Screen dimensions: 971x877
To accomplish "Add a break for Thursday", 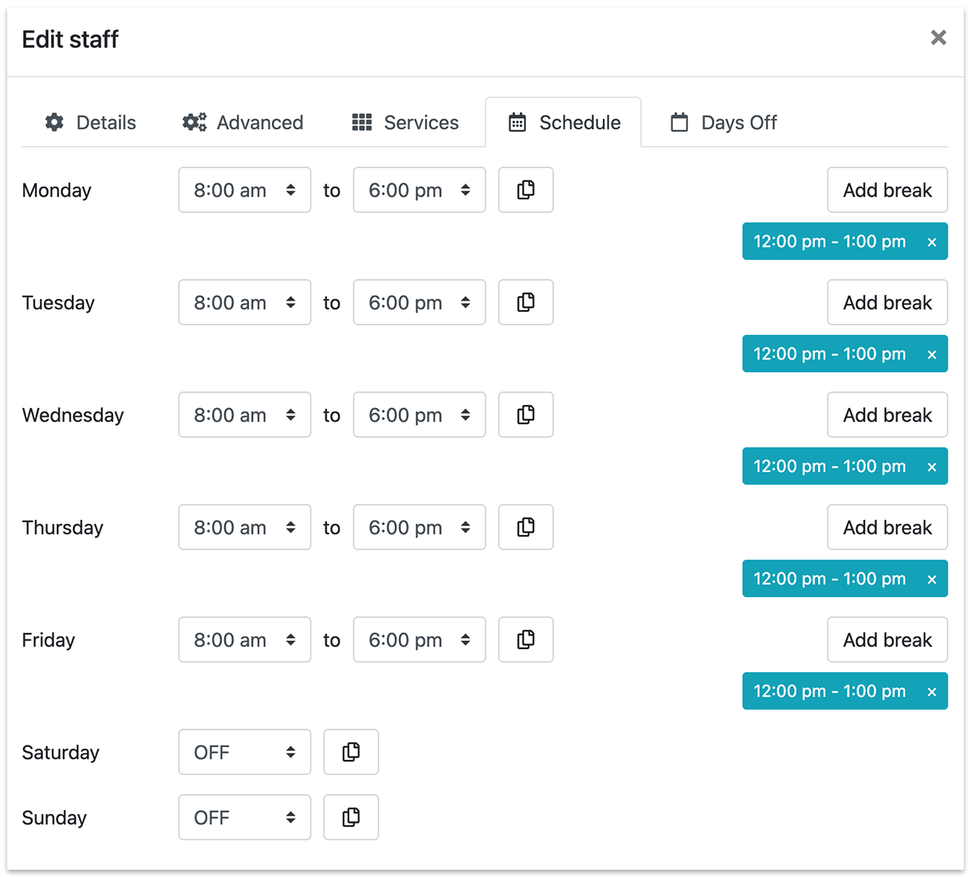I will tap(887, 527).
